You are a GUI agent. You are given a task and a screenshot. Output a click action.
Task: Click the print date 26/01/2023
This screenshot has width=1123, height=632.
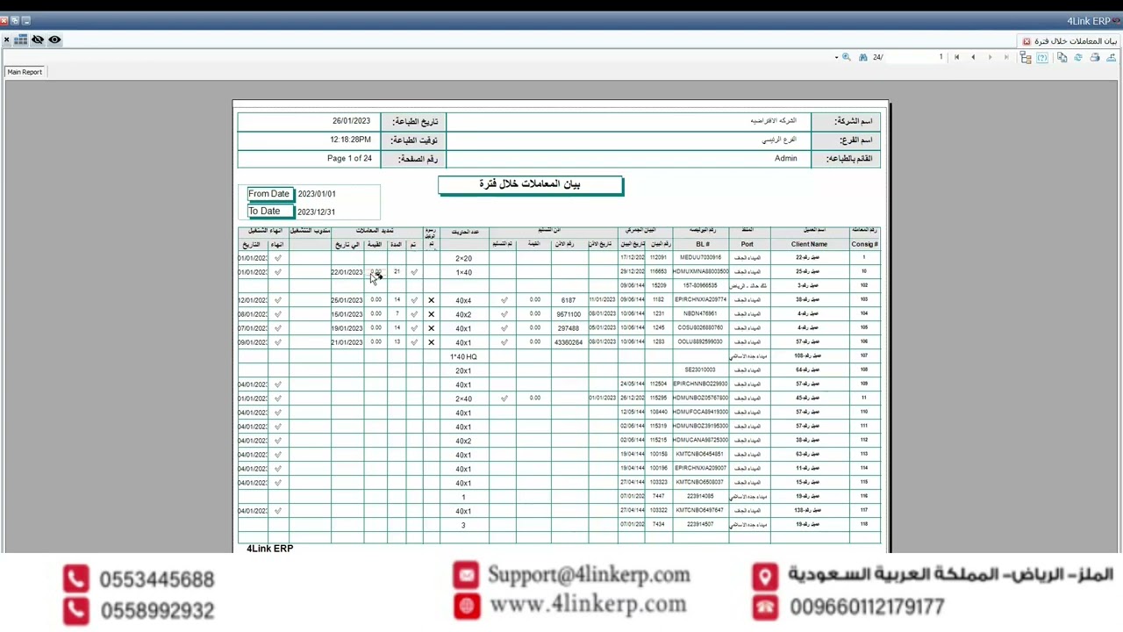click(351, 121)
